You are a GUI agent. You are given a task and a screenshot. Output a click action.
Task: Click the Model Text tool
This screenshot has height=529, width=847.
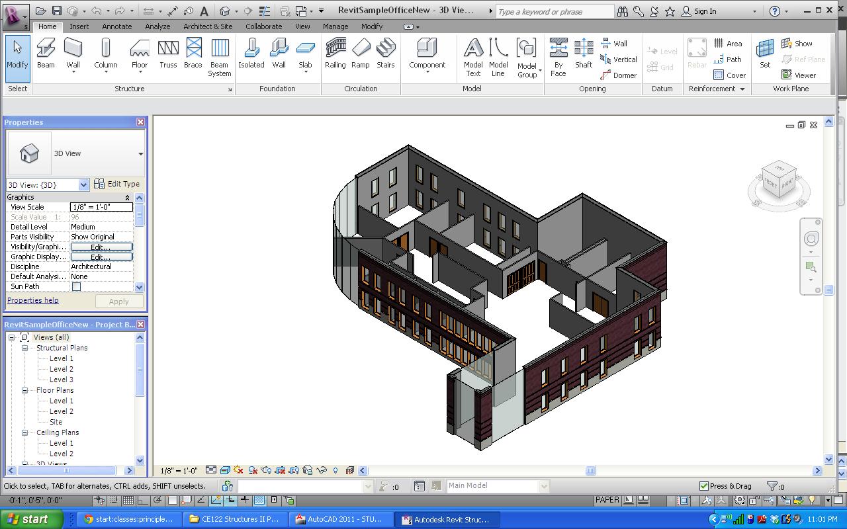[x=473, y=58]
